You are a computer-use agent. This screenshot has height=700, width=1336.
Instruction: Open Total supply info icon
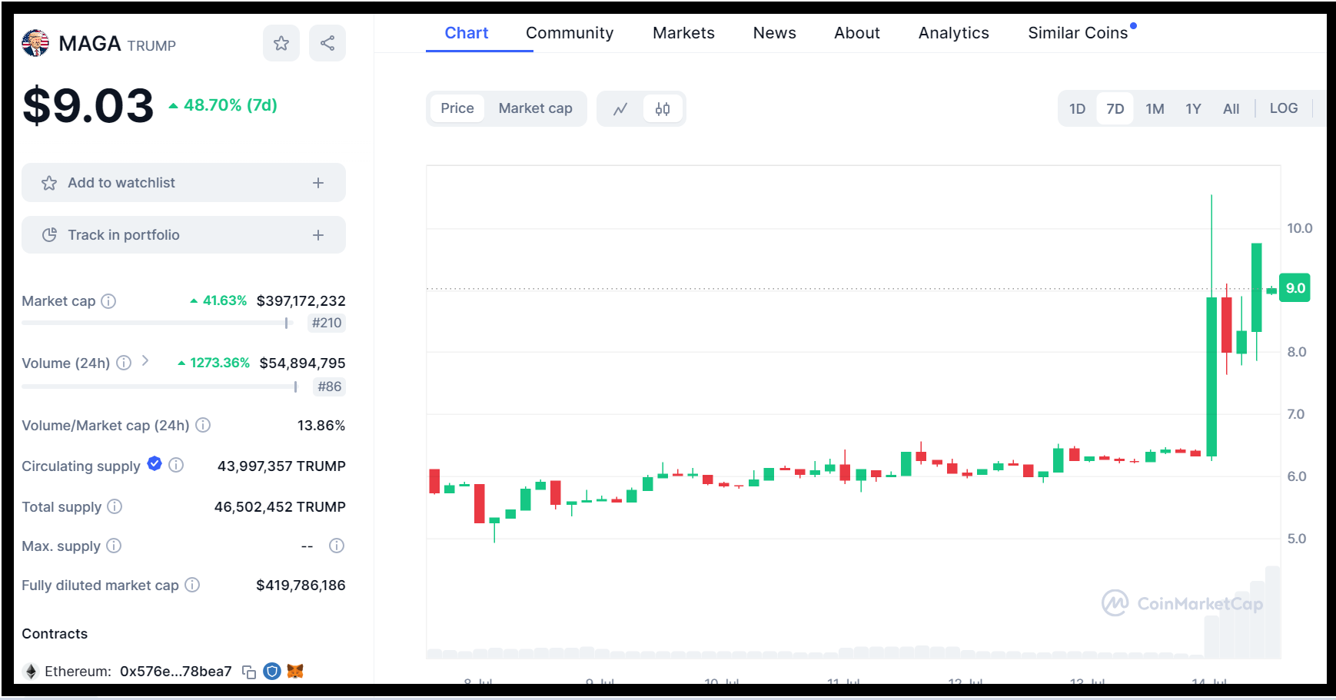point(115,506)
